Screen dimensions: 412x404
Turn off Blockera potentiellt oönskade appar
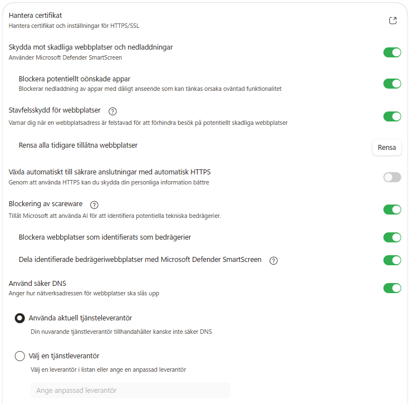[392, 84]
